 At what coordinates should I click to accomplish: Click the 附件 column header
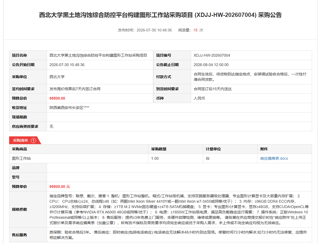tap(285, 149)
